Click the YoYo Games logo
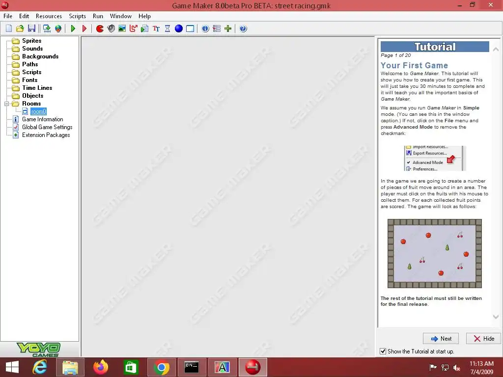 (39, 350)
